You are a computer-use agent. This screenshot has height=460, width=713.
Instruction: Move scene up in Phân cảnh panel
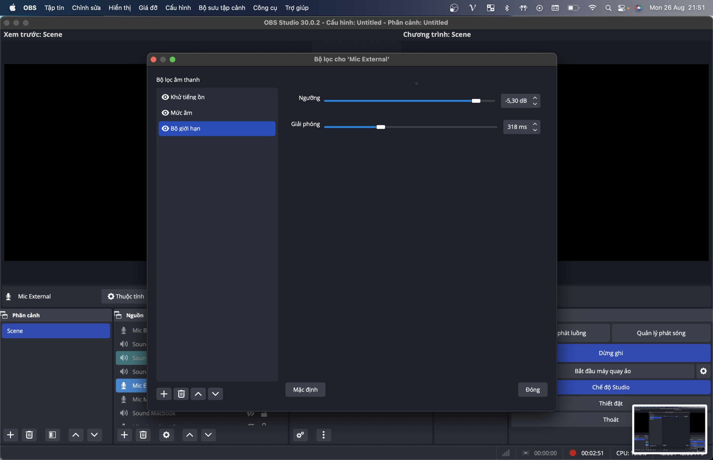click(76, 435)
